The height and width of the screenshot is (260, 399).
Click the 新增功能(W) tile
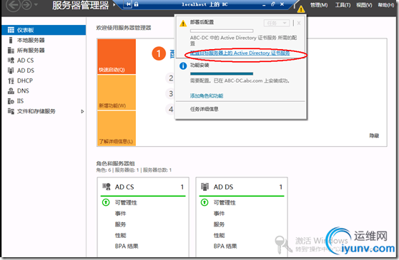[117, 93]
